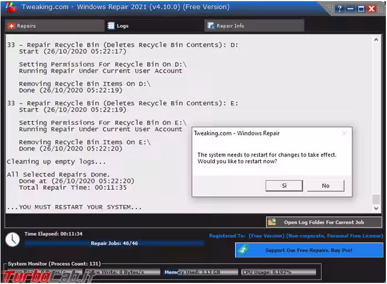Close the Windows Repair main window
This screenshot has width=387, height=284.
point(371,9)
